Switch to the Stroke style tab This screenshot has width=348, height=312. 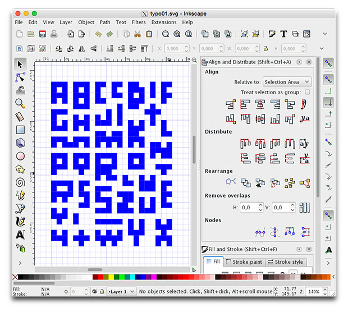point(286,262)
